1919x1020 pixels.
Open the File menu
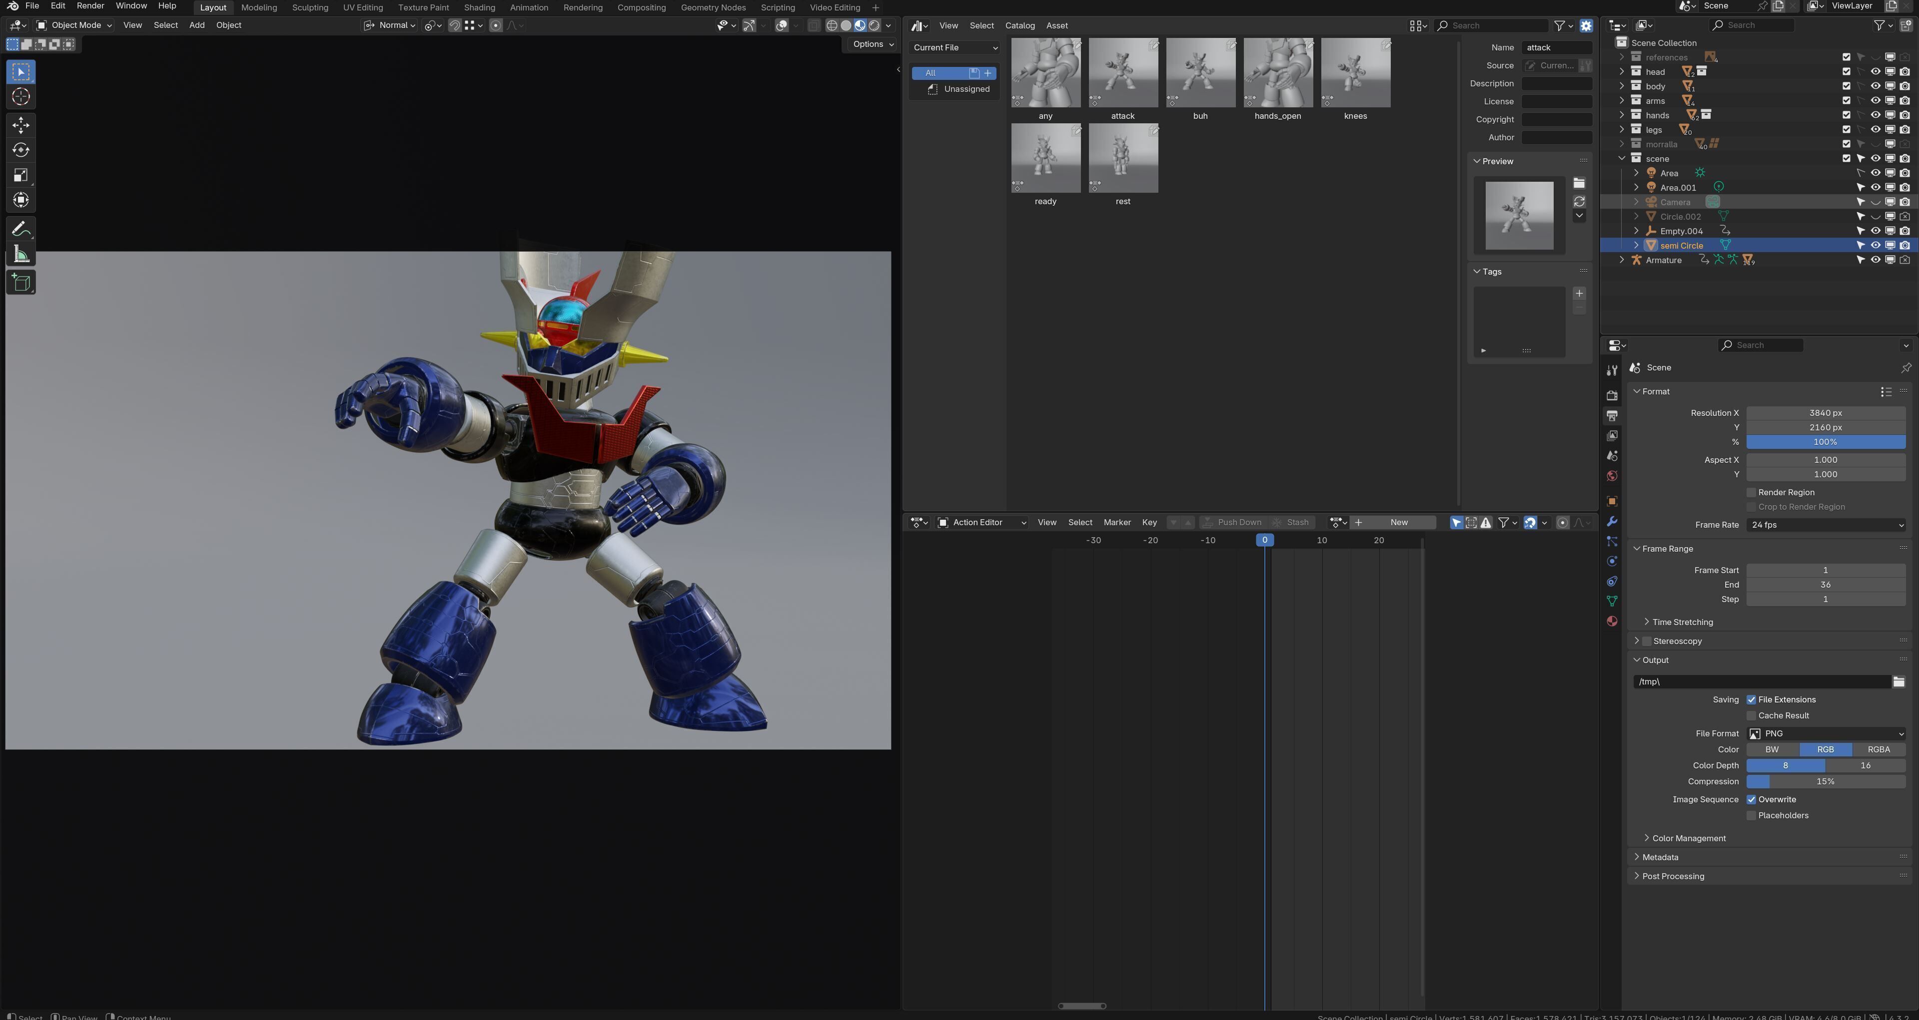pyautogui.click(x=32, y=6)
